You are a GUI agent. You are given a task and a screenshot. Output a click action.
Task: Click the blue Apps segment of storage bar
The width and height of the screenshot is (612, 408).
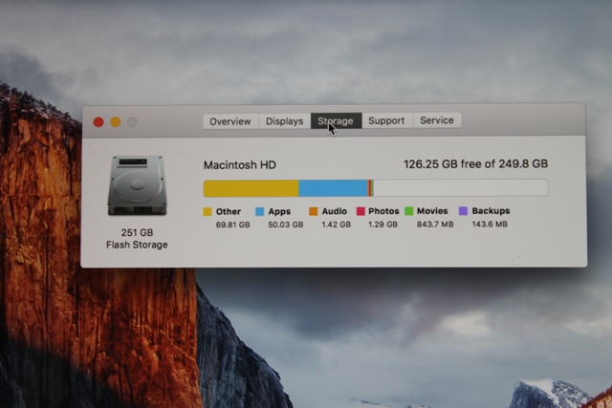[x=333, y=188]
